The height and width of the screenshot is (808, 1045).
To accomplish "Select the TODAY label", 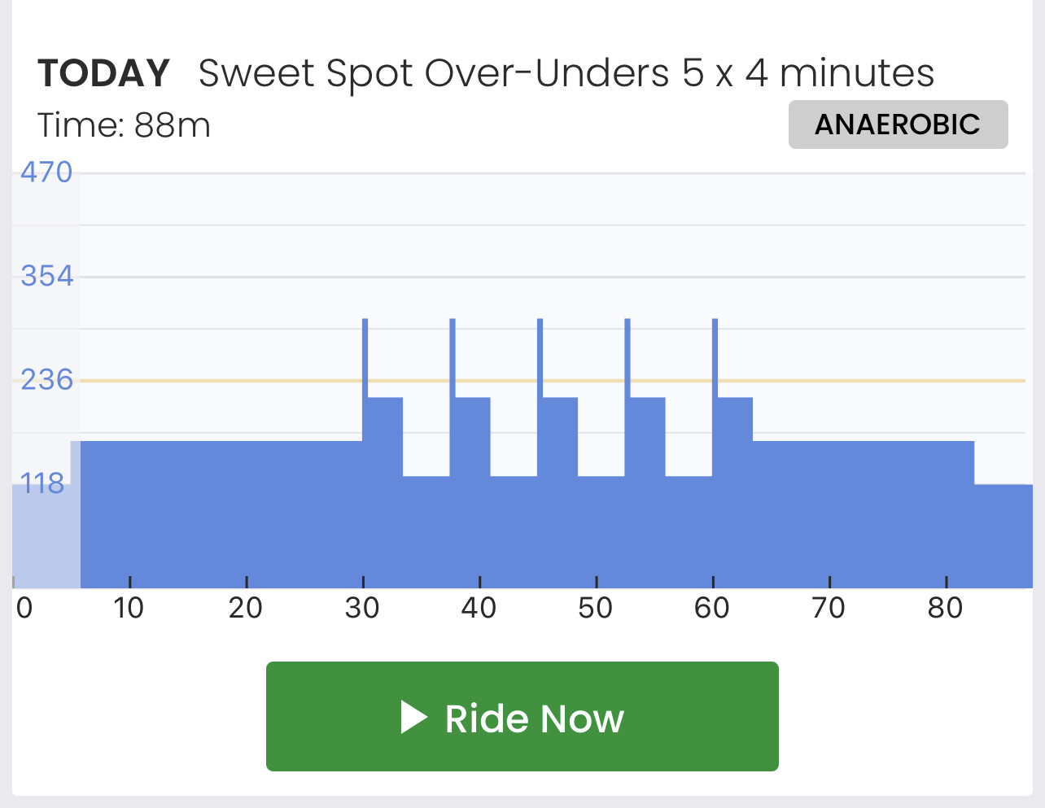I will [x=104, y=73].
